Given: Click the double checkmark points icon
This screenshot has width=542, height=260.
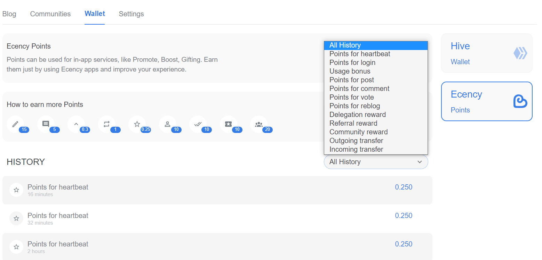Looking at the screenshot, I should pos(198,124).
